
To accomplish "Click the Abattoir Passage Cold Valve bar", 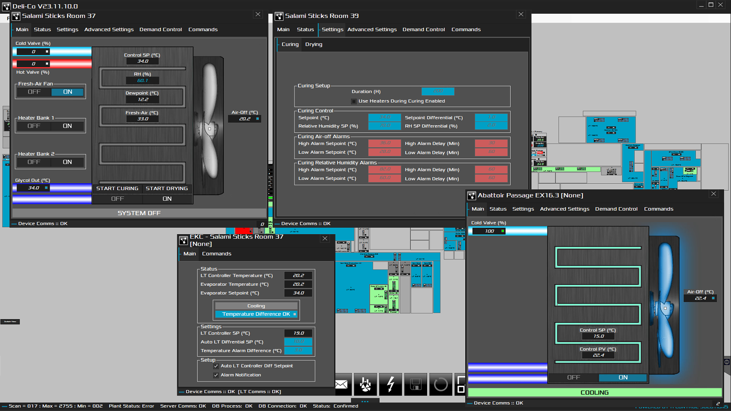I will (508, 231).
